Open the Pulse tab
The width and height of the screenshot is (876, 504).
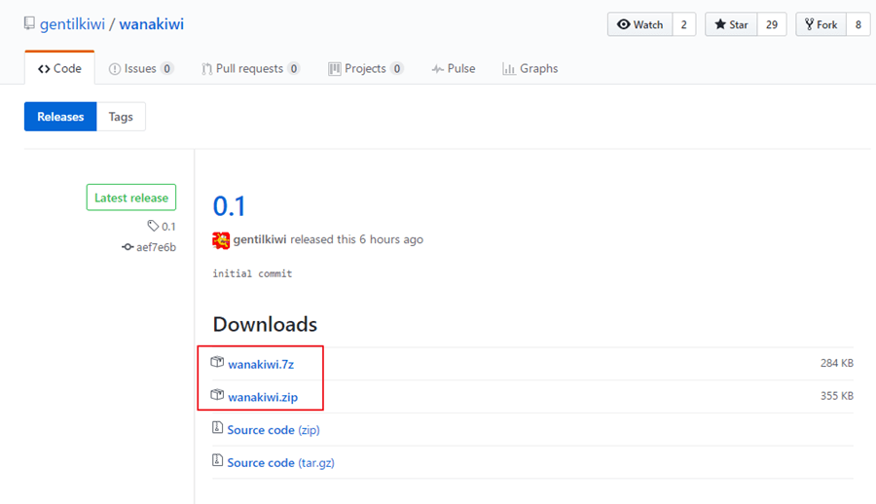454,69
